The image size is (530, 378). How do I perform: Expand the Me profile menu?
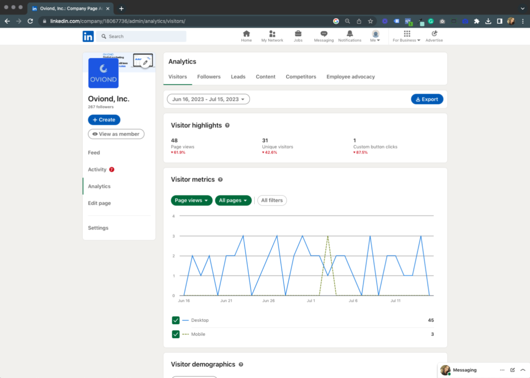click(375, 36)
